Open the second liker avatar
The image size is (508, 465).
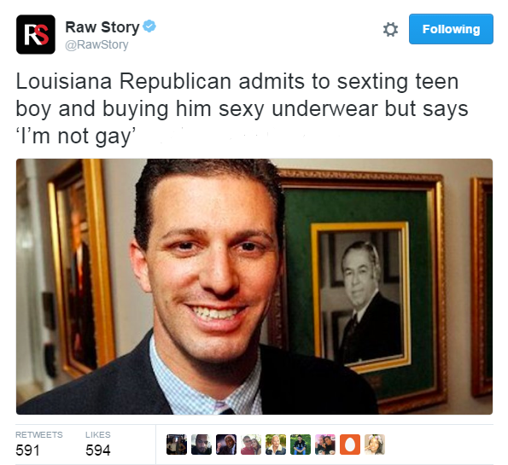pyautogui.click(x=201, y=445)
